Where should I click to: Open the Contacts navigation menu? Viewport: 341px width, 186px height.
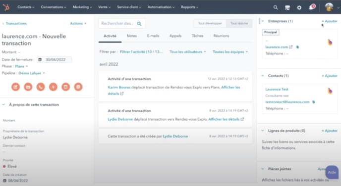coord(26,7)
